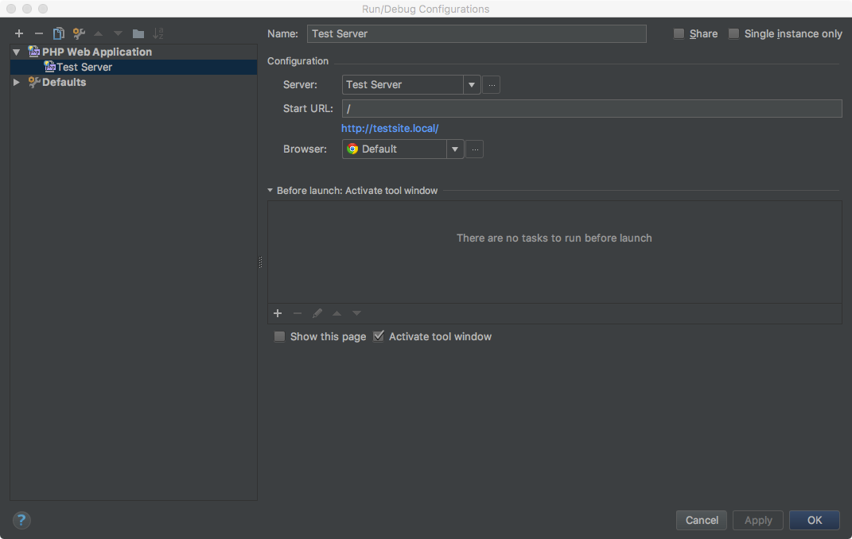Click the copy configuration icon

tap(58, 33)
